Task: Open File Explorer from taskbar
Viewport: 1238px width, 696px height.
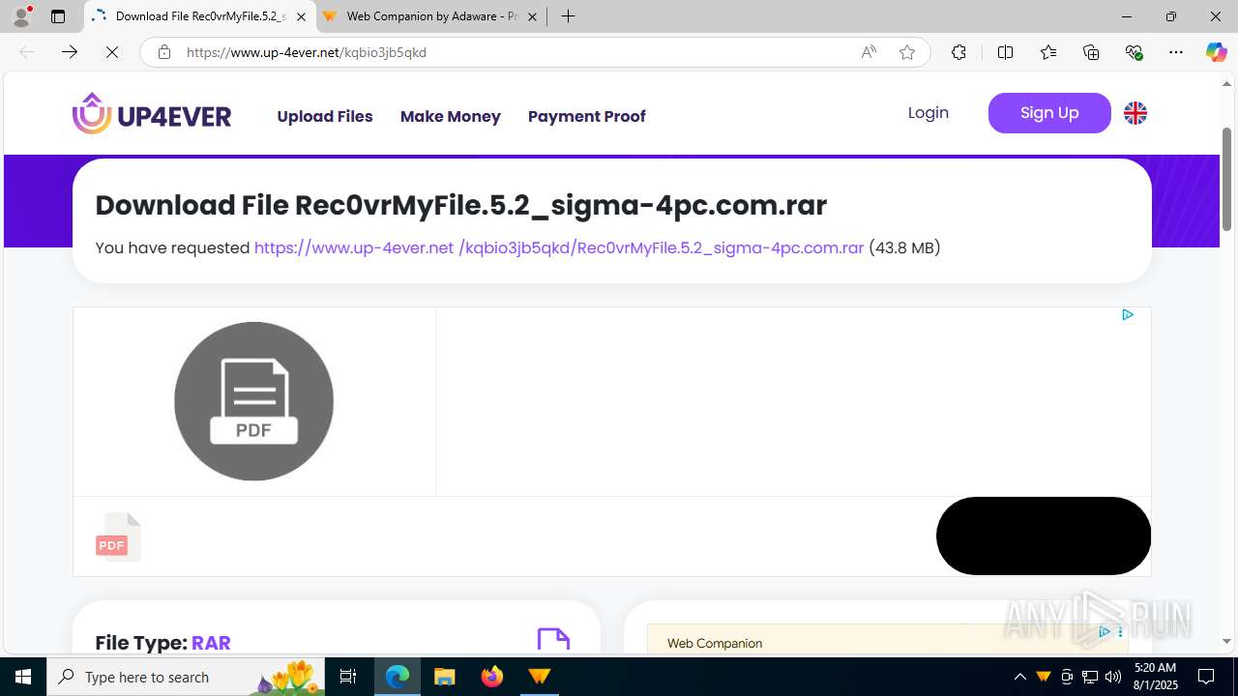Action: click(x=445, y=677)
